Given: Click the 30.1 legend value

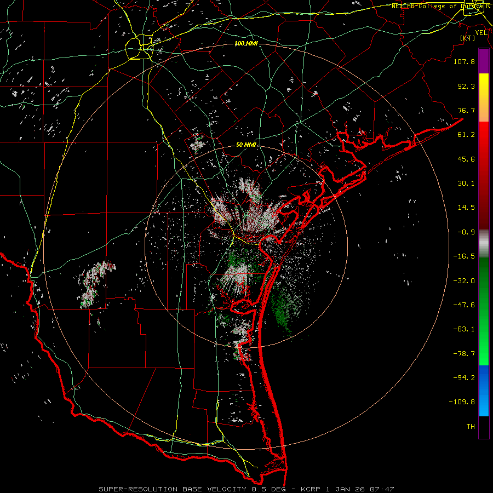Looking at the screenshot, I should pos(466,184).
